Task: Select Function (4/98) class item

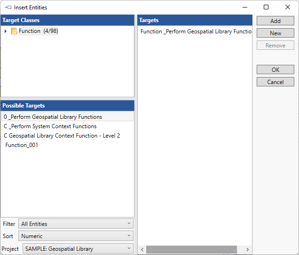Action: point(38,31)
